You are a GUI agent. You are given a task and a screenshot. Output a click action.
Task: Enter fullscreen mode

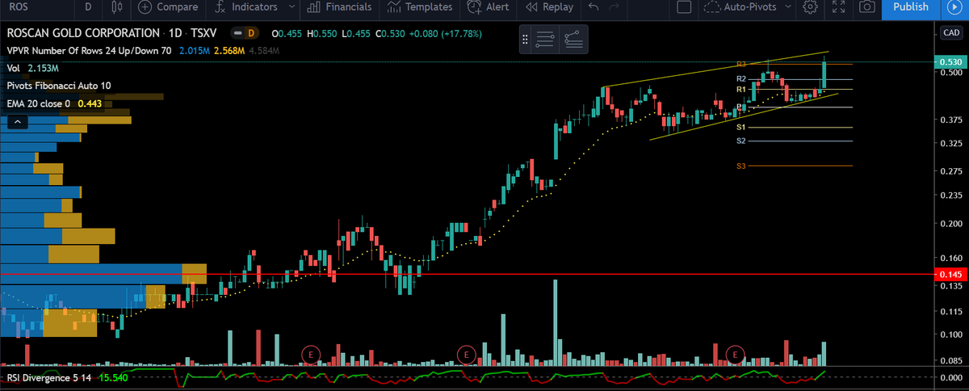[x=838, y=7]
